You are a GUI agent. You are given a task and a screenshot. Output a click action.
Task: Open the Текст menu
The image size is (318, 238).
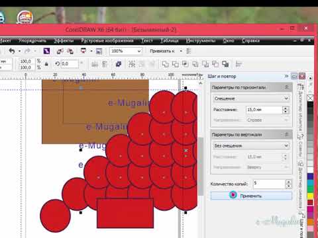click(x=147, y=40)
